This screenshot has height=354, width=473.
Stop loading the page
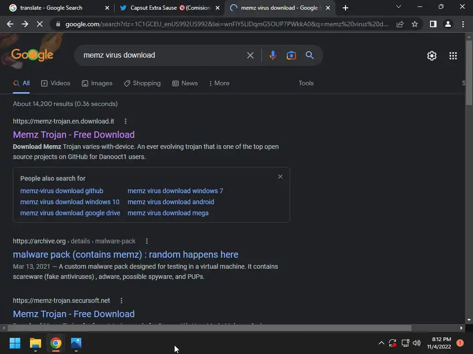[x=40, y=24]
